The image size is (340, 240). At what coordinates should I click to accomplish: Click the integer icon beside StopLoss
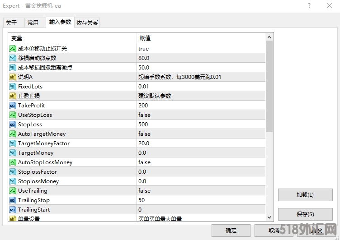coord(13,125)
